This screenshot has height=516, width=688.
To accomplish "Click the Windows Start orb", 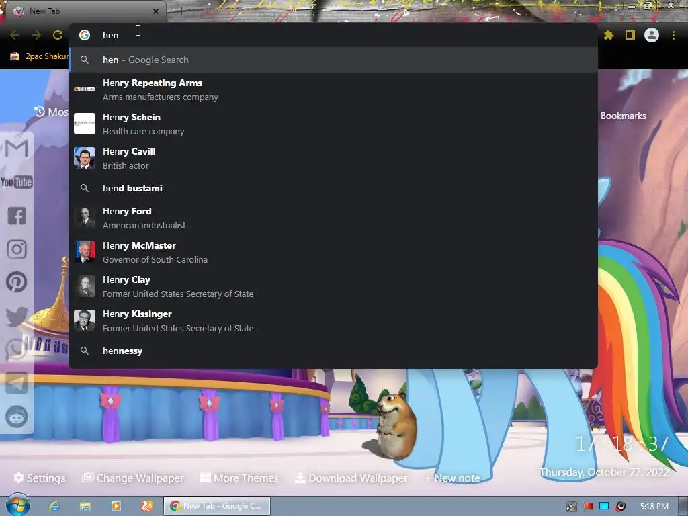I will (x=17, y=505).
